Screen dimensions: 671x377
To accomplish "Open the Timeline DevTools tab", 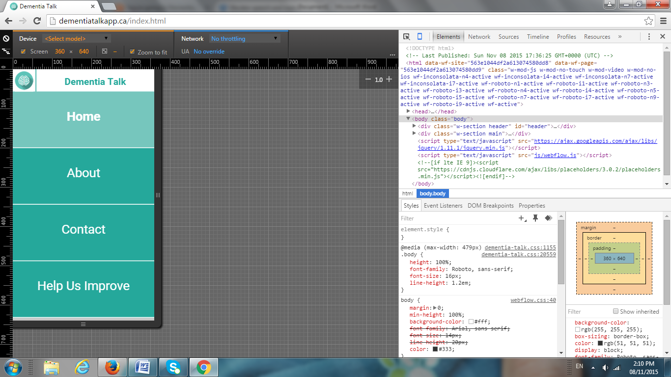I will pyautogui.click(x=538, y=37).
